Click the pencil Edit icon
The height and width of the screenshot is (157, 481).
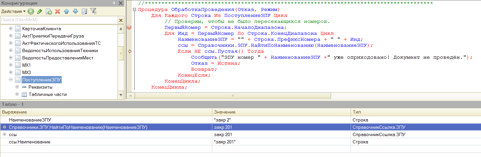coord(40,11)
